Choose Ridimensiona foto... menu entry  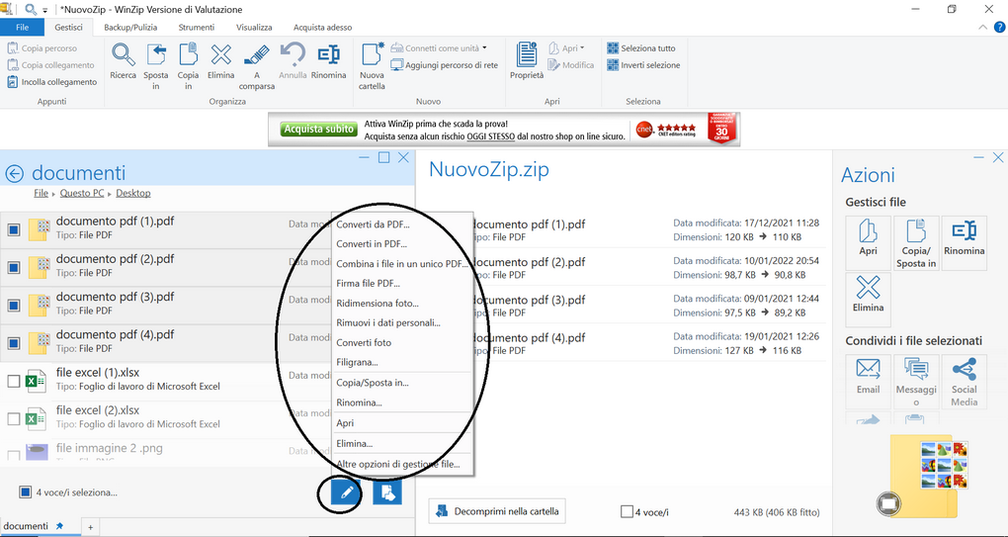tap(402, 304)
